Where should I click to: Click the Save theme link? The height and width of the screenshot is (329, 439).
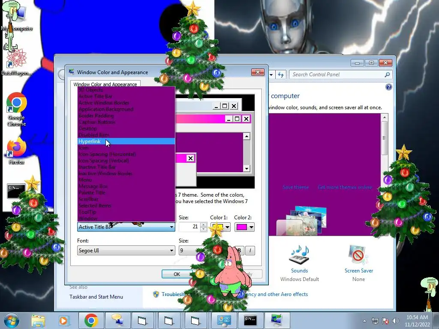pyautogui.click(x=296, y=187)
